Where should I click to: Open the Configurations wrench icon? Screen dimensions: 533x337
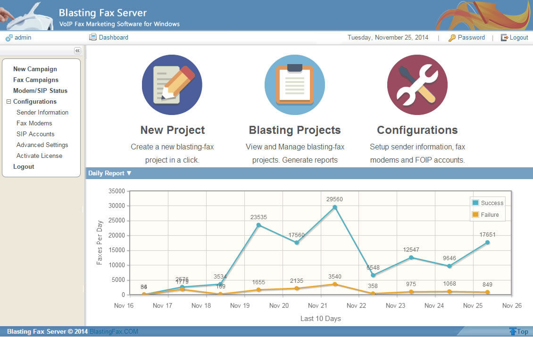[x=417, y=85]
